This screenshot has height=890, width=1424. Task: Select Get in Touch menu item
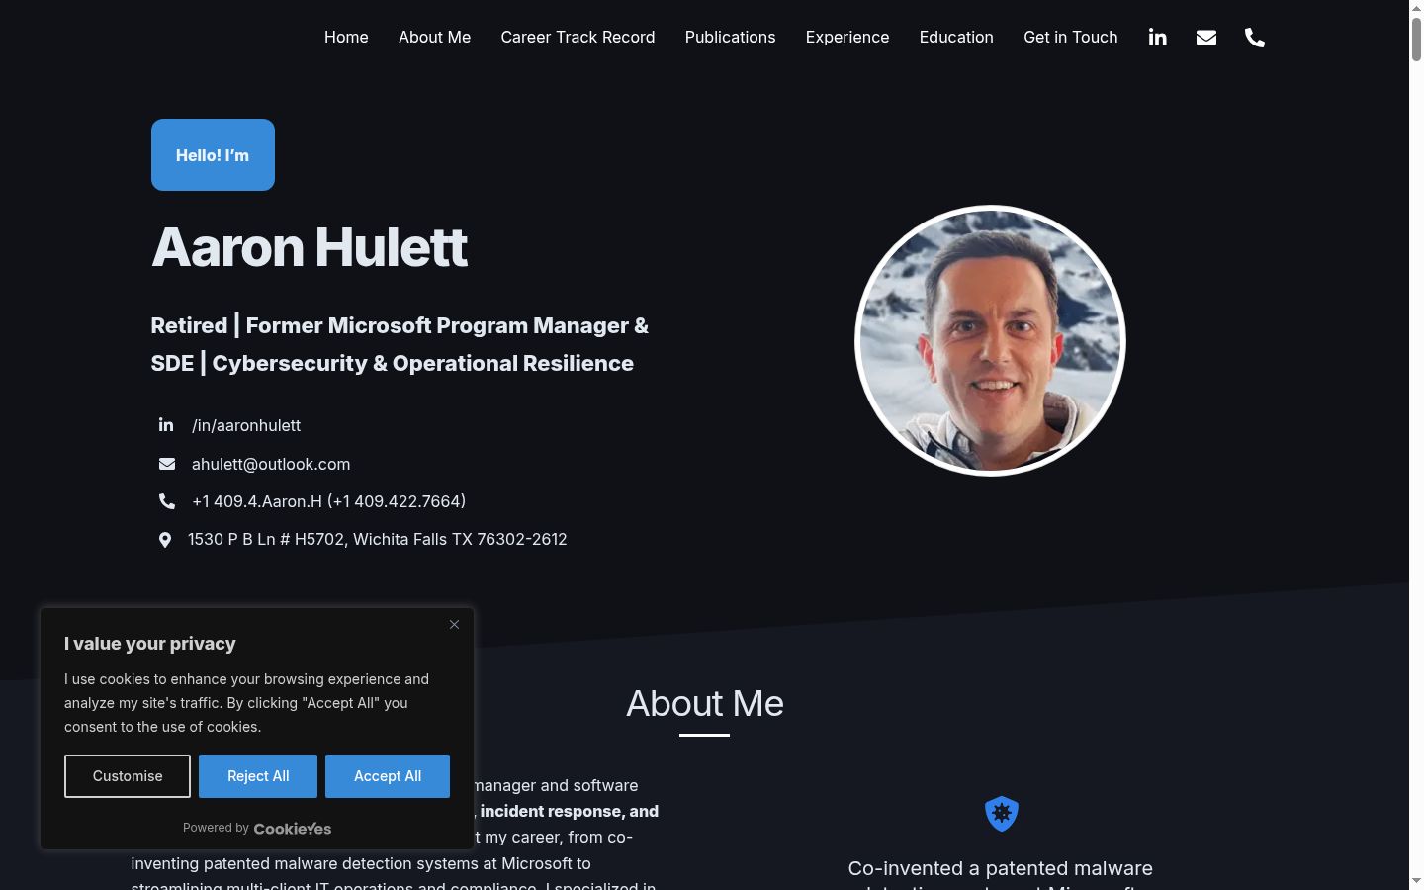1071,37
